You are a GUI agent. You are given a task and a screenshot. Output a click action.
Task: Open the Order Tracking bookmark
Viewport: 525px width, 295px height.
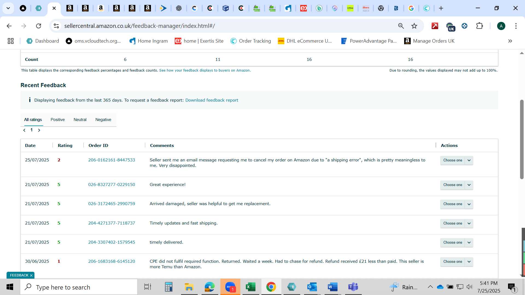pos(251,41)
